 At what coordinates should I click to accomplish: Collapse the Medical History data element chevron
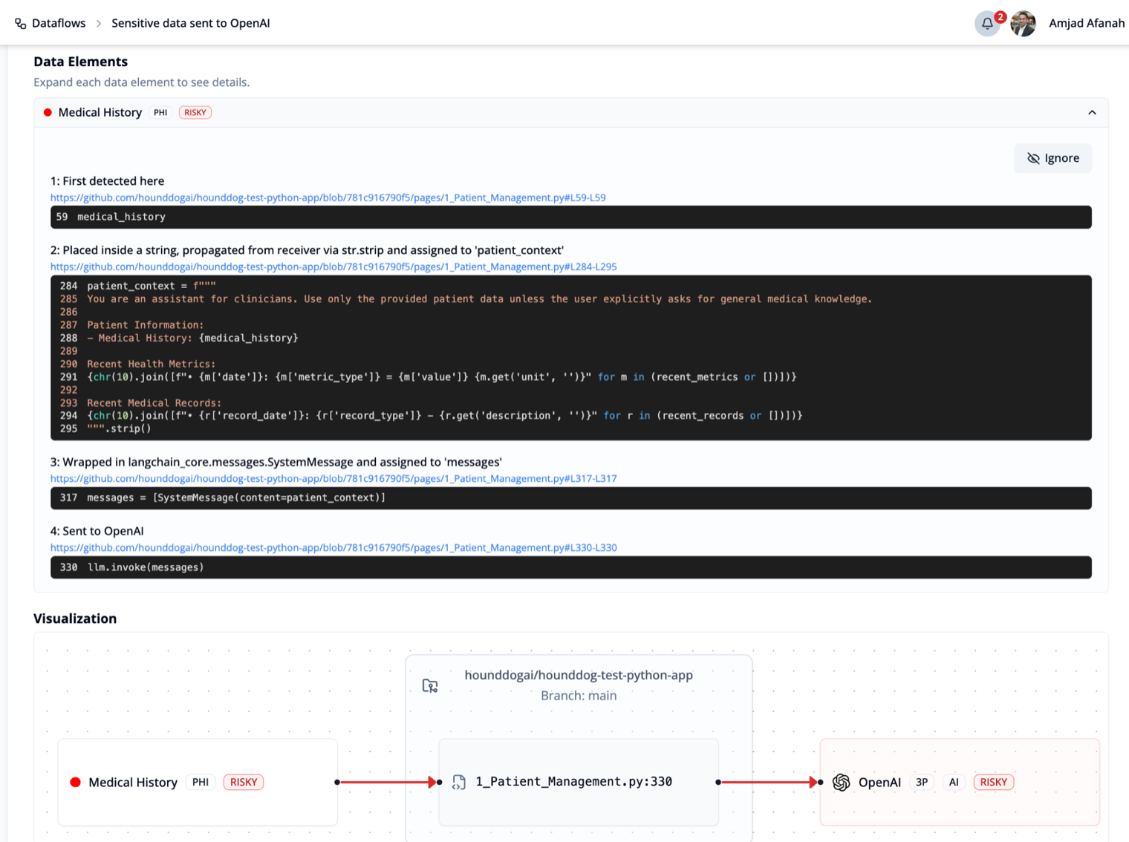pos(1092,113)
